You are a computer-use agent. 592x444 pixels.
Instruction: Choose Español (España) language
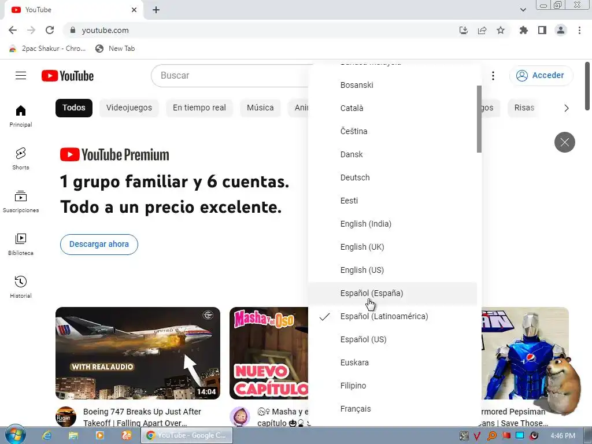393,293
